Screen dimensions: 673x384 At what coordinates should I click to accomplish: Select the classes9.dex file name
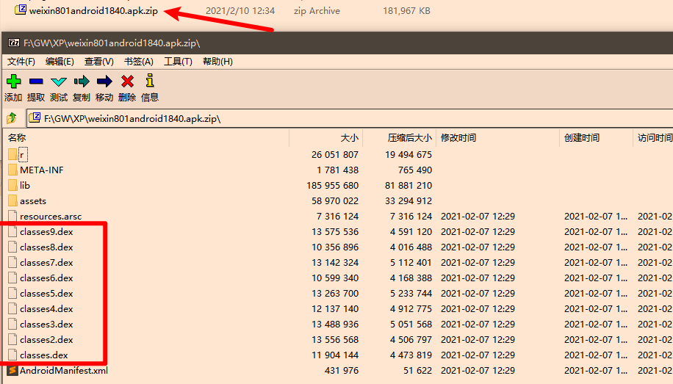pos(46,232)
